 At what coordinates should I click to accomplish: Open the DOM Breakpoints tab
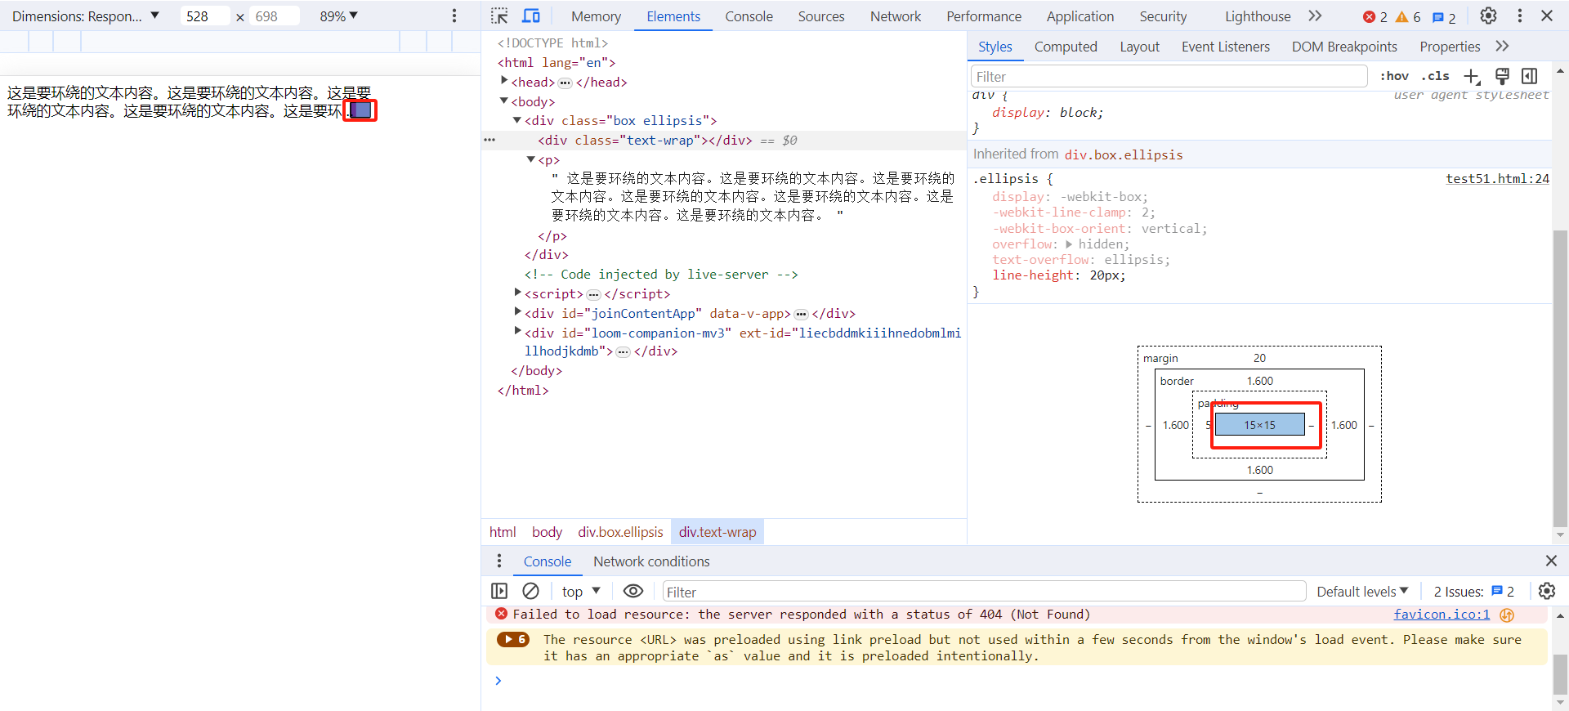click(x=1344, y=47)
